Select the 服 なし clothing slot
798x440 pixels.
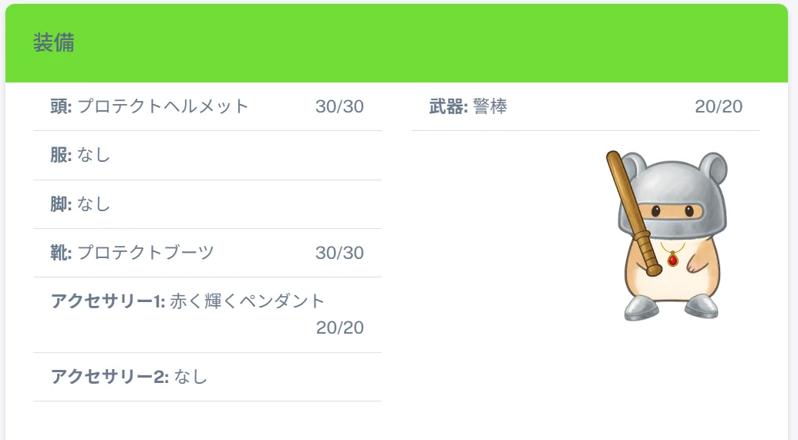pyautogui.click(x=207, y=155)
